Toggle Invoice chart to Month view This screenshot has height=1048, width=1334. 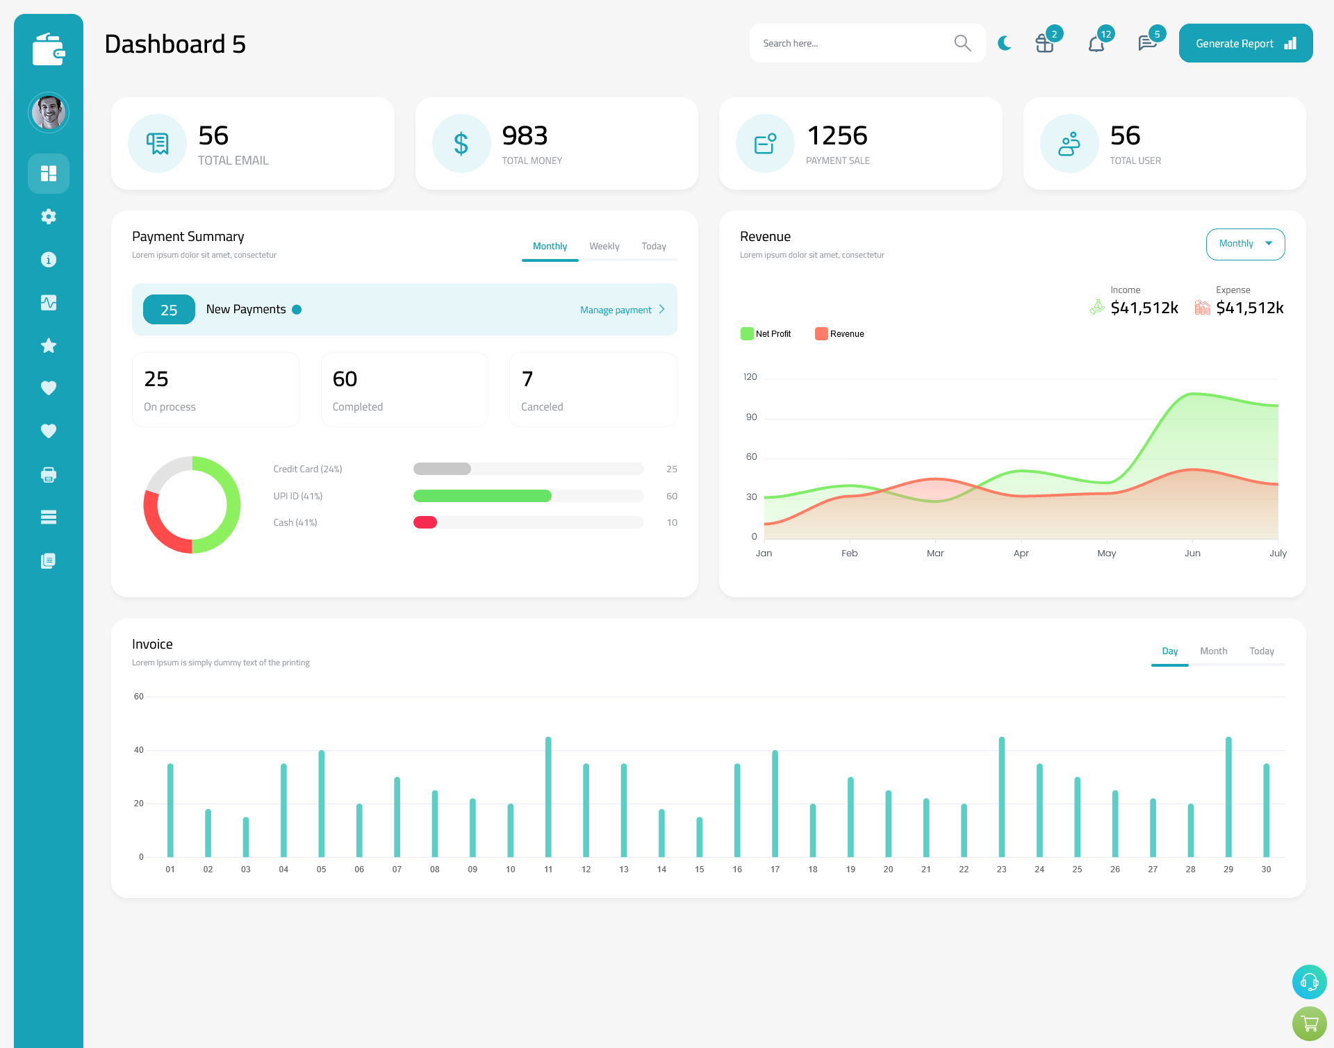pos(1214,651)
